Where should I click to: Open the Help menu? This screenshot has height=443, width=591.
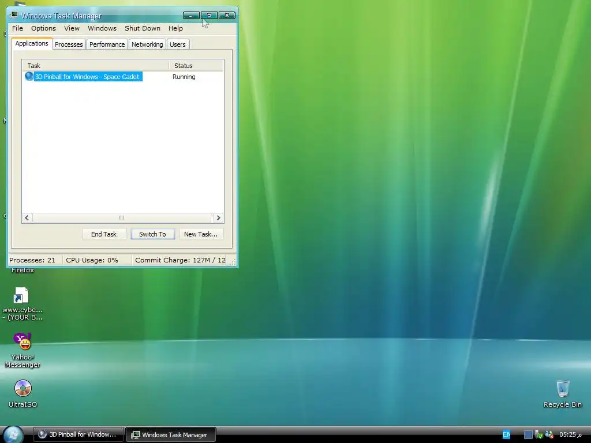[175, 28]
